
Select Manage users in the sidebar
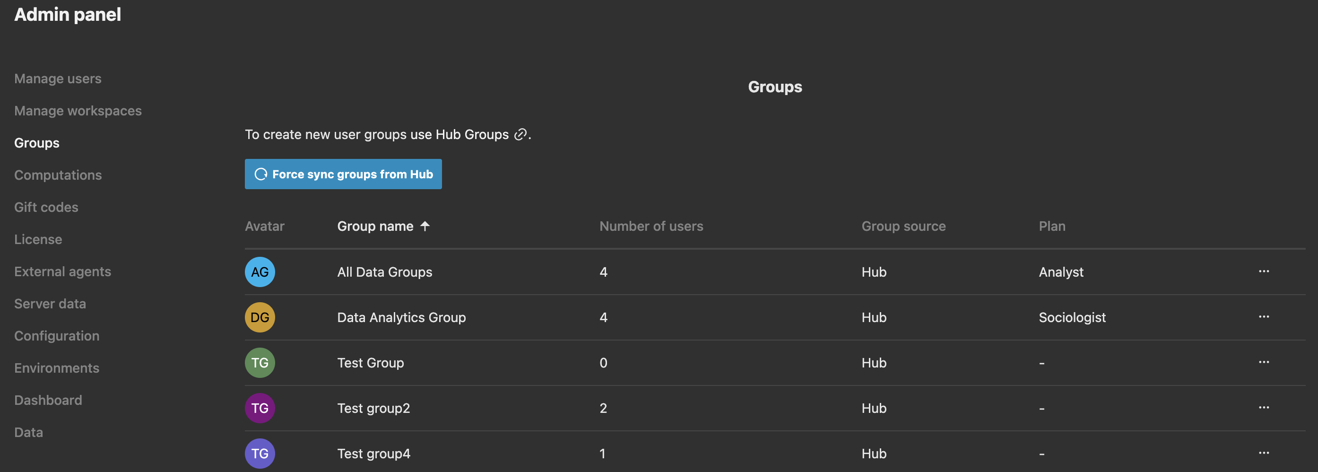tap(58, 79)
